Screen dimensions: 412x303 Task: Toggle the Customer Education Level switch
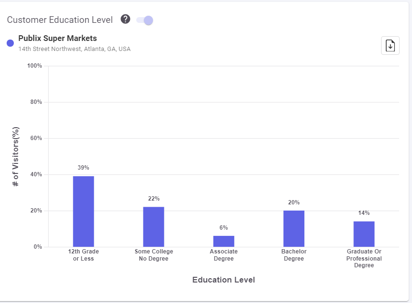point(144,20)
